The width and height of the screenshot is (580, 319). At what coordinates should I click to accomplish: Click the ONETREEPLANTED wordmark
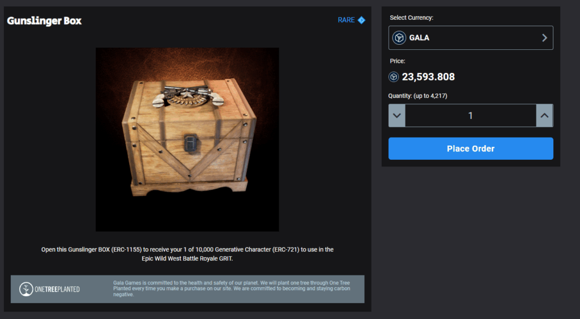coord(57,290)
